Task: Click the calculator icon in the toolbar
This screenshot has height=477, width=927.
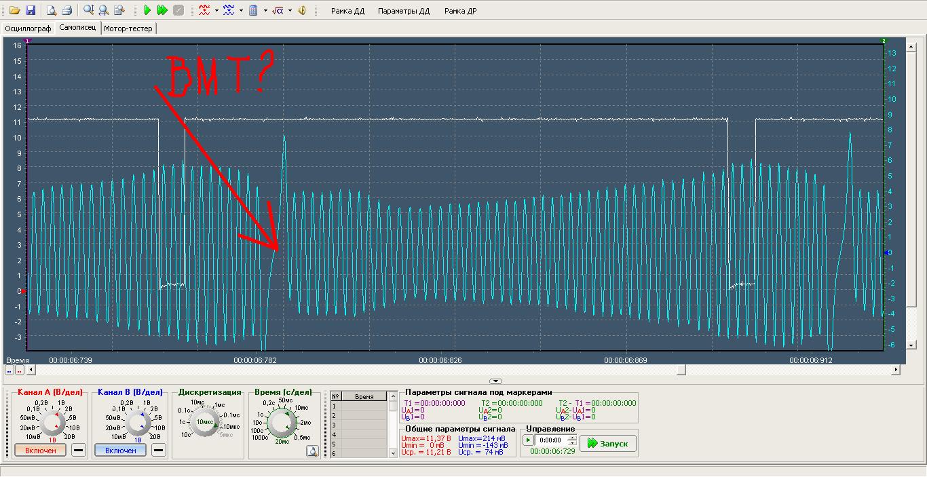Action: pyautogui.click(x=253, y=10)
